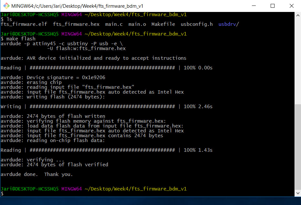The image size is (301, 205).
Task: Click the vertical scrollbar thumb
Action: tap(298, 147)
